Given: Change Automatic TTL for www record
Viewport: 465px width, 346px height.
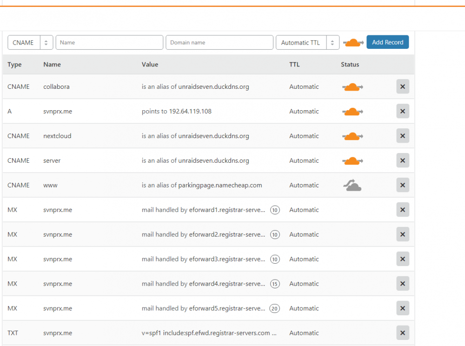Looking at the screenshot, I should point(304,185).
